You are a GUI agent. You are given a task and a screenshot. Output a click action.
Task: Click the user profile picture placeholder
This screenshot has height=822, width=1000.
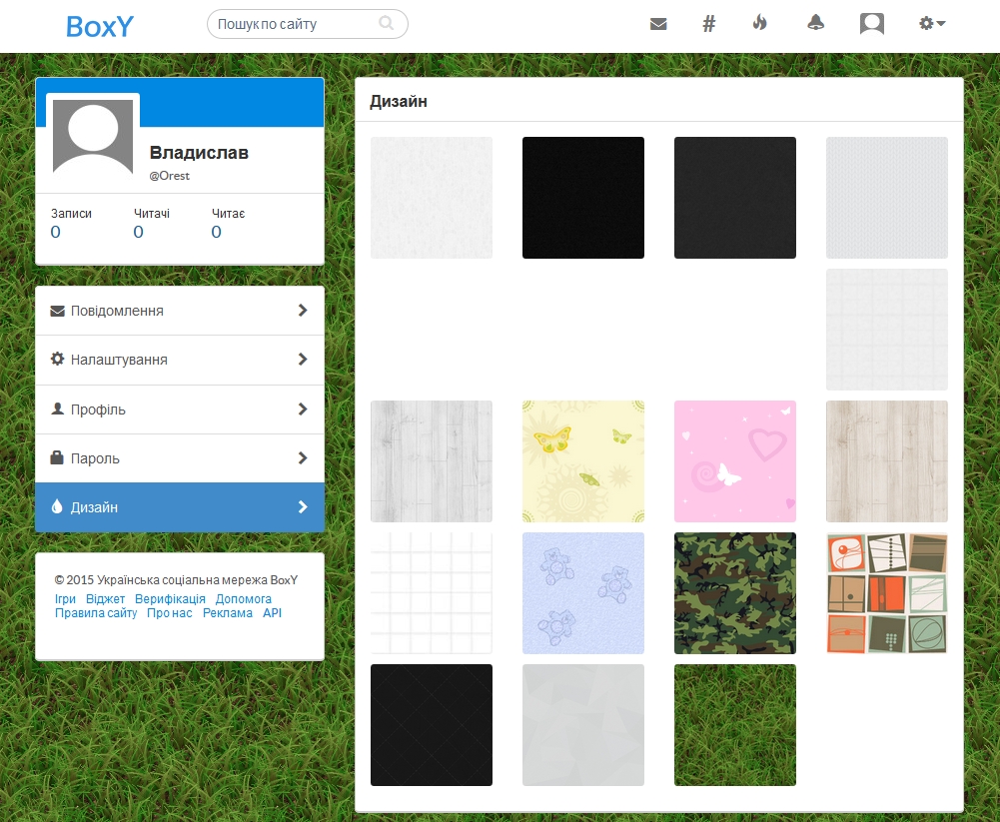93,138
